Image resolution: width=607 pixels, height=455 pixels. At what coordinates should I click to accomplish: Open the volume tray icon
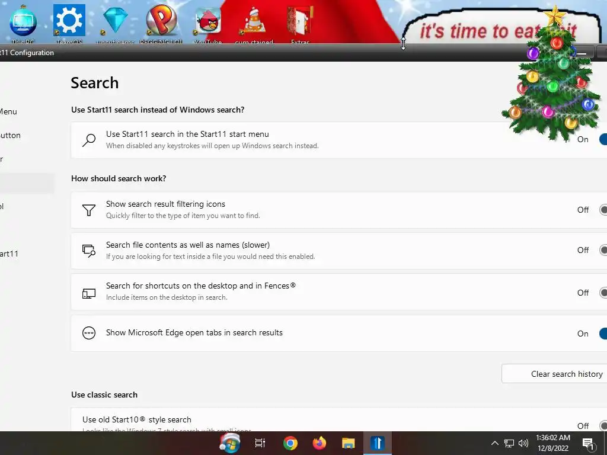523,443
